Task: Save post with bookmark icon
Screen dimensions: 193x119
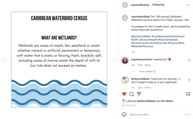Action: coord(188,94)
